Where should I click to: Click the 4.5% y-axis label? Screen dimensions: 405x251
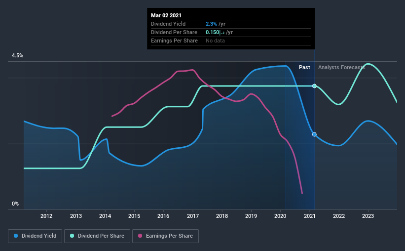[17, 56]
